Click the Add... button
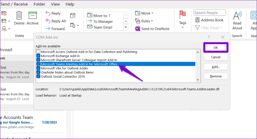This screenshot has height=139, width=257. pyautogui.click(x=216, y=67)
